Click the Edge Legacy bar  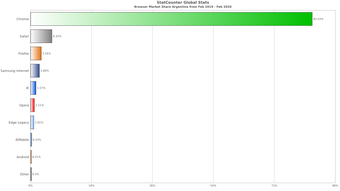[x=32, y=122]
